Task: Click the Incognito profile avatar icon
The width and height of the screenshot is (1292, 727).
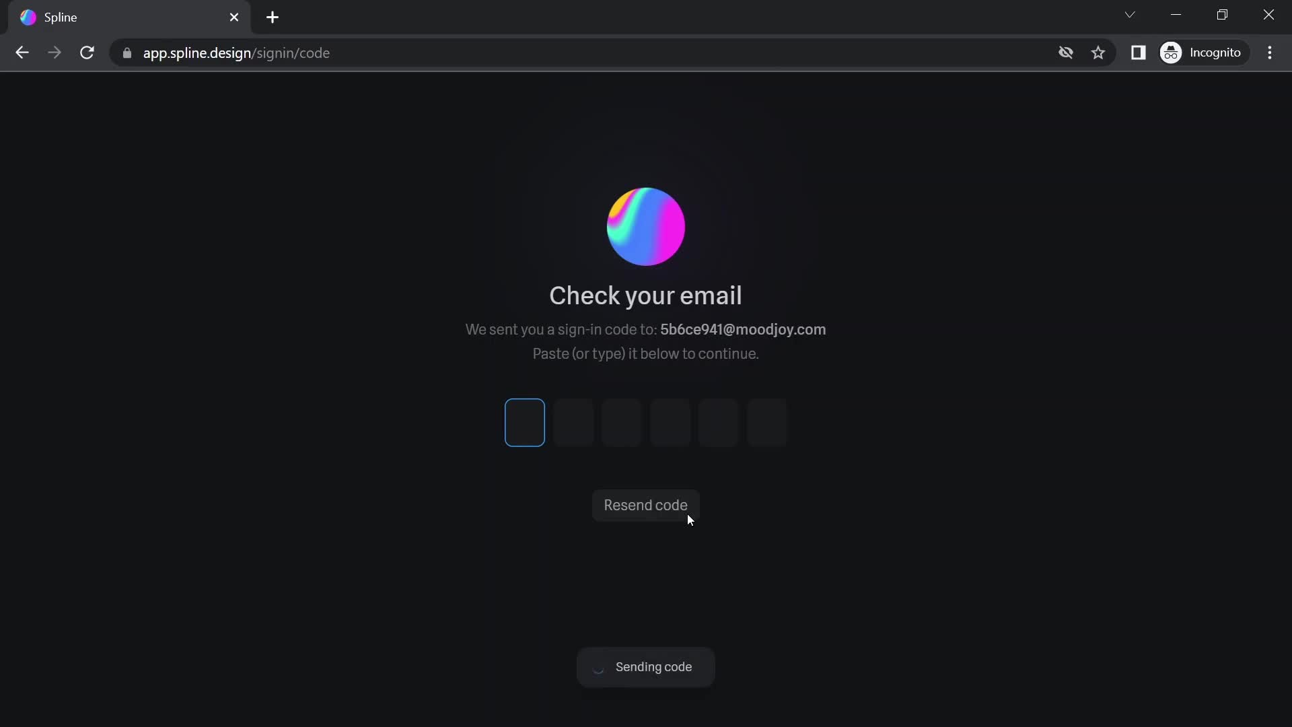Action: 1172,53
